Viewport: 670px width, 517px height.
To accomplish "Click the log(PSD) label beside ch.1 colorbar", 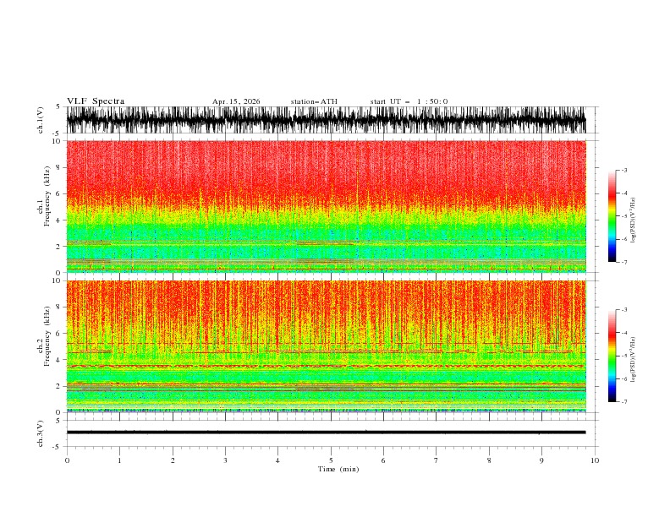I will 634,220.
